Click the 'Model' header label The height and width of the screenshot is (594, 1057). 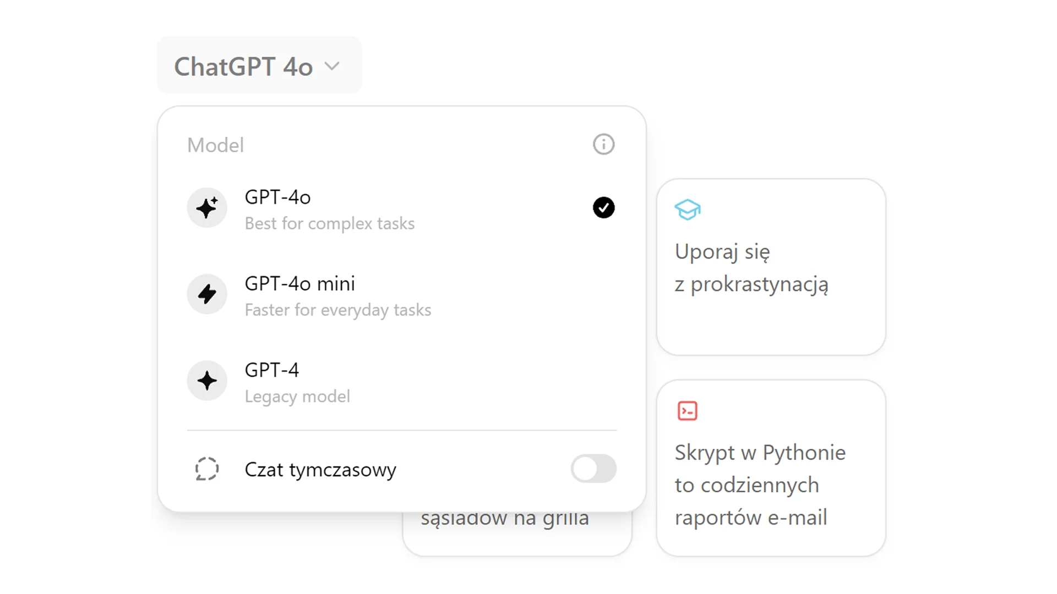[x=215, y=145]
